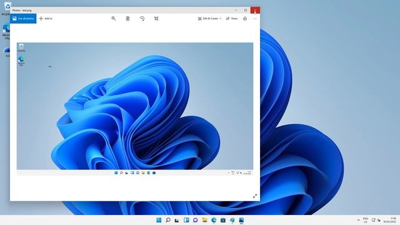
Task: Open taskbar Search
Action: [x=168, y=220]
